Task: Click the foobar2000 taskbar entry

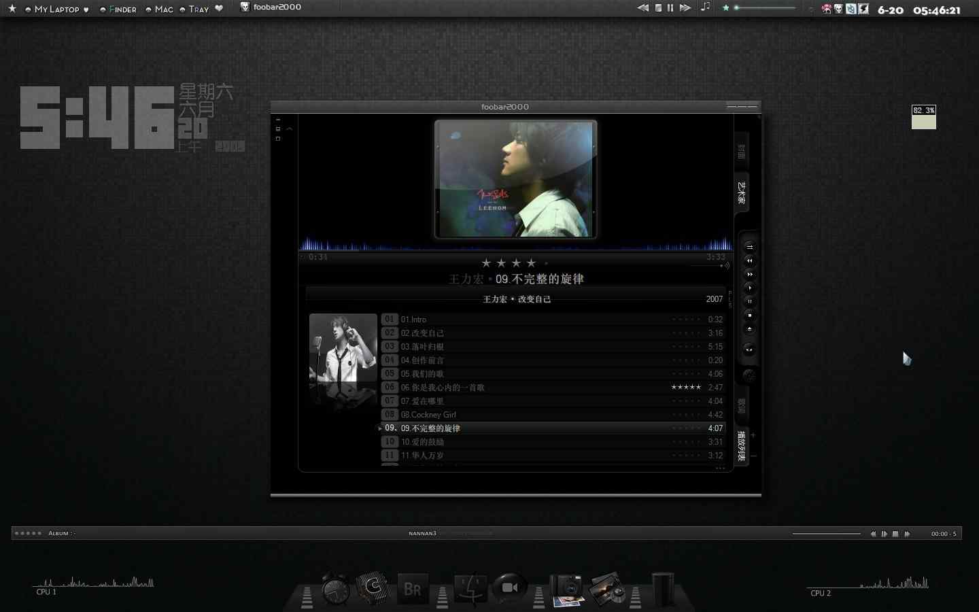Action: (x=271, y=7)
